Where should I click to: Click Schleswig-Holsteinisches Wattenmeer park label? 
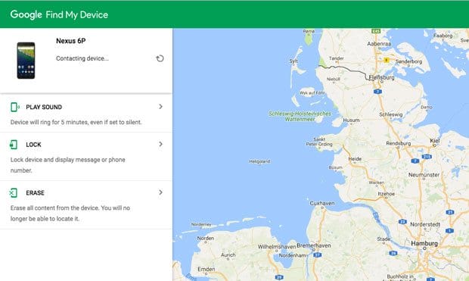coord(300,117)
